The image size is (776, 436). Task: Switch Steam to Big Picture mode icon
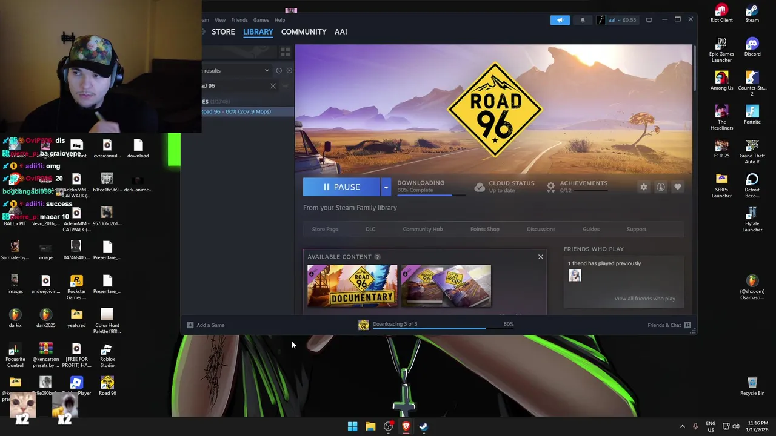click(649, 20)
